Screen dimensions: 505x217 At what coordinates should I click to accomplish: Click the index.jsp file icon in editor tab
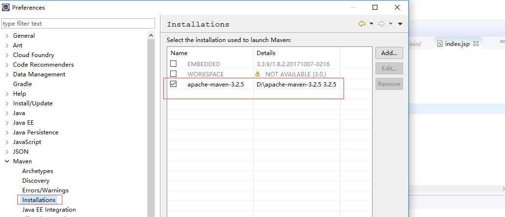pyautogui.click(x=440, y=44)
